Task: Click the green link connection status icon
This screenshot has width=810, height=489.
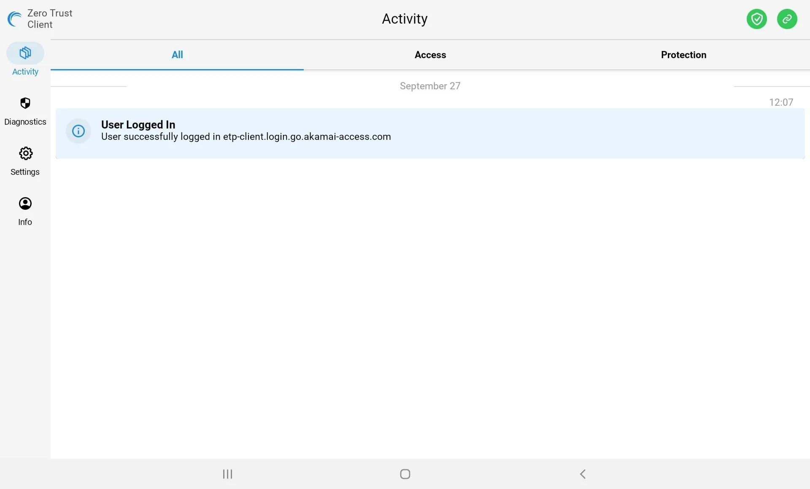Action: (x=787, y=19)
